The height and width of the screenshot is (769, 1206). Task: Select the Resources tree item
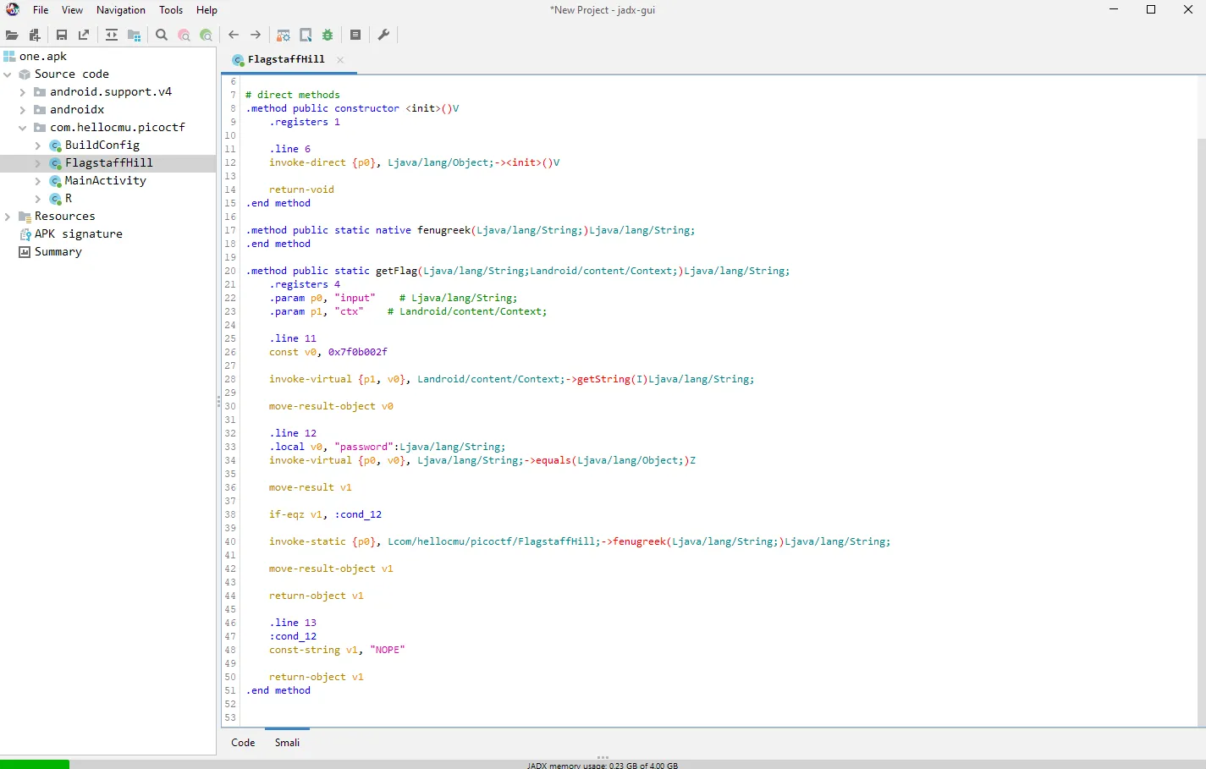point(64,217)
